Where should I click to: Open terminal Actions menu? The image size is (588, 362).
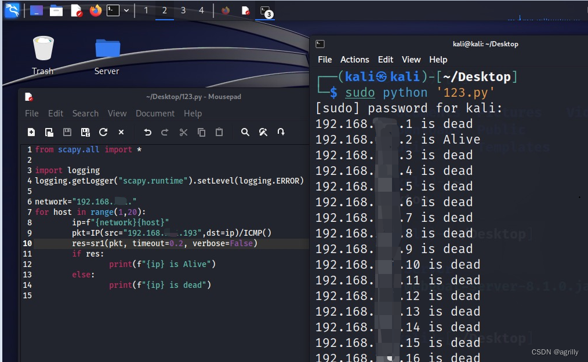coord(354,60)
